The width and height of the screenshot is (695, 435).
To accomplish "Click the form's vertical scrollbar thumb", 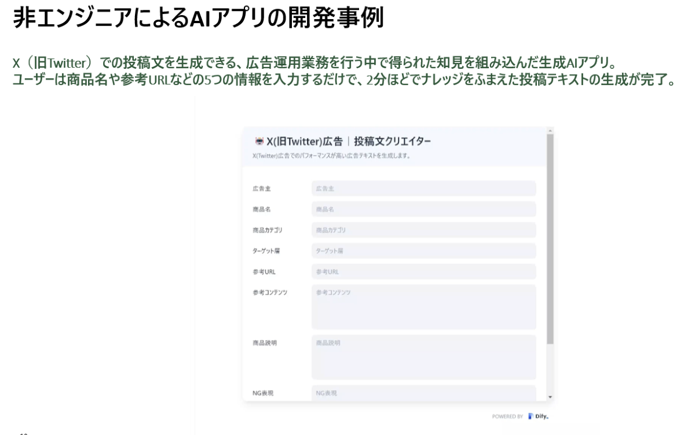I will click(x=550, y=237).
